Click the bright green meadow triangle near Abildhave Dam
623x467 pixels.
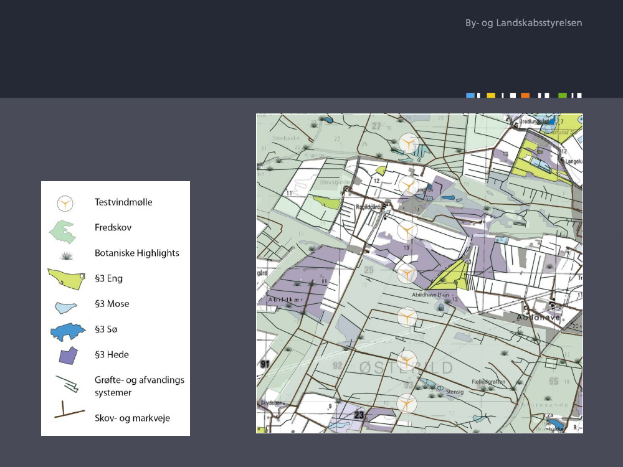[450, 277]
